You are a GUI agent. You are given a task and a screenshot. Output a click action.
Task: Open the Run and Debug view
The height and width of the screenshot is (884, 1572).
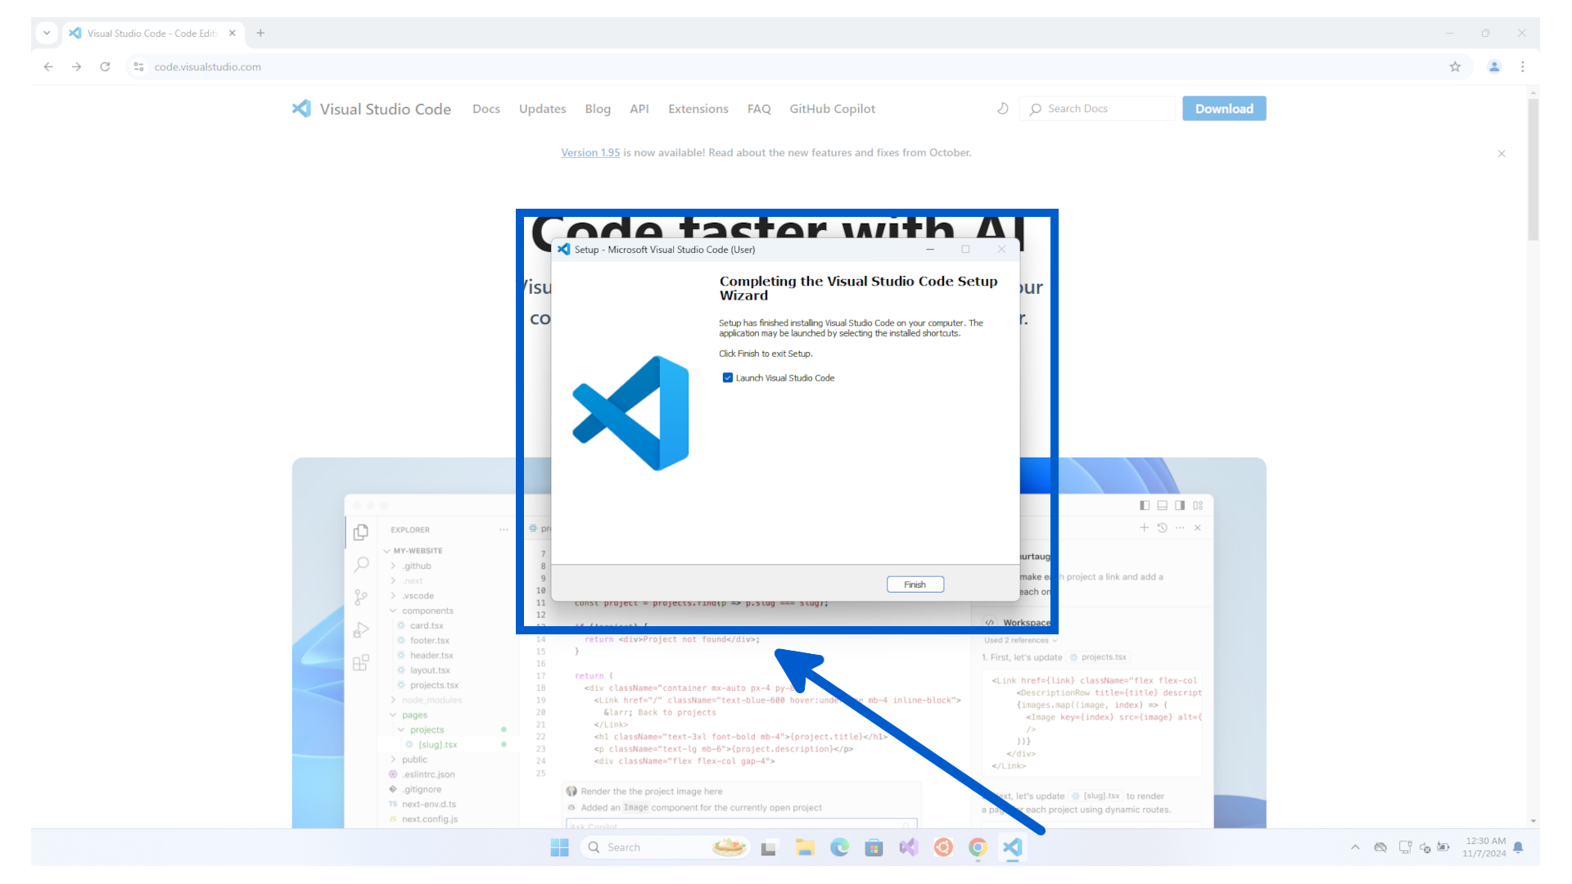click(x=361, y=629)
